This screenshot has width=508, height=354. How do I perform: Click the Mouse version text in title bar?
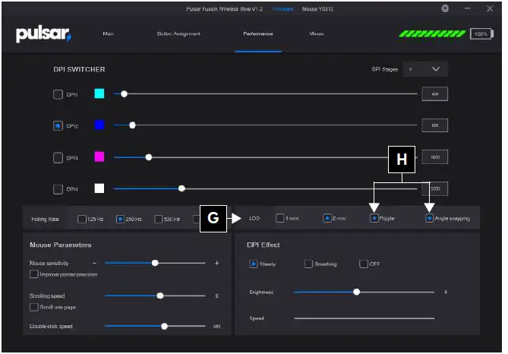click(x=317, y=9)
